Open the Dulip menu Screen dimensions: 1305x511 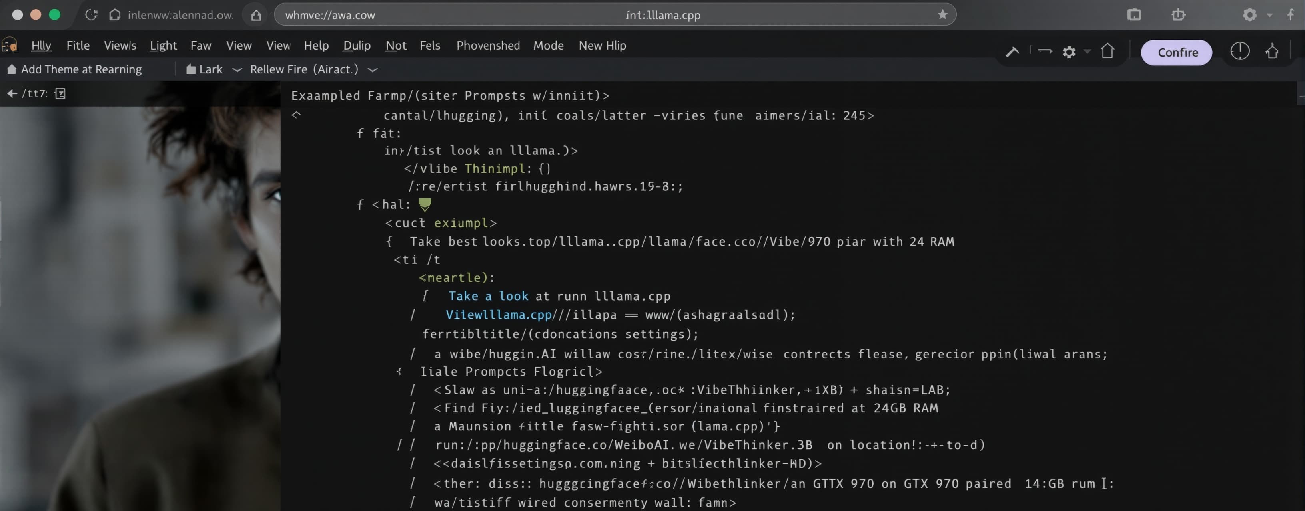pyautogui.click(x=357, y=46)
